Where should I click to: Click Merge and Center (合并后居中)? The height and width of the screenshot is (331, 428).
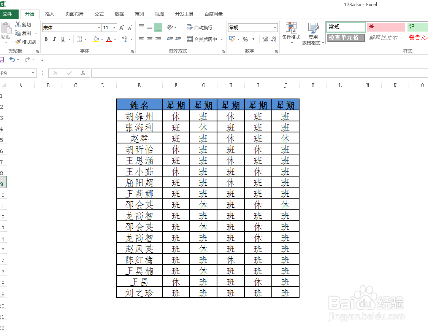click(202, 39)
